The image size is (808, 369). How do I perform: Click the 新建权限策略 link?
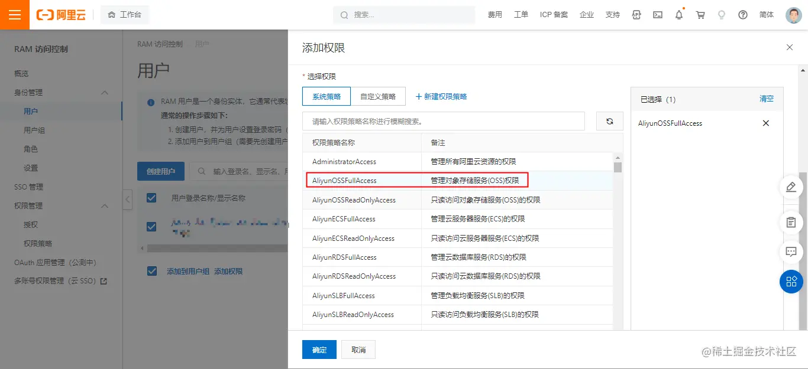click(x=441, y=96)
